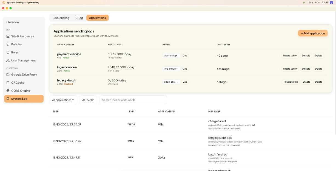
Task: Enable the legacy-batch application
Action: coord(306,82)
